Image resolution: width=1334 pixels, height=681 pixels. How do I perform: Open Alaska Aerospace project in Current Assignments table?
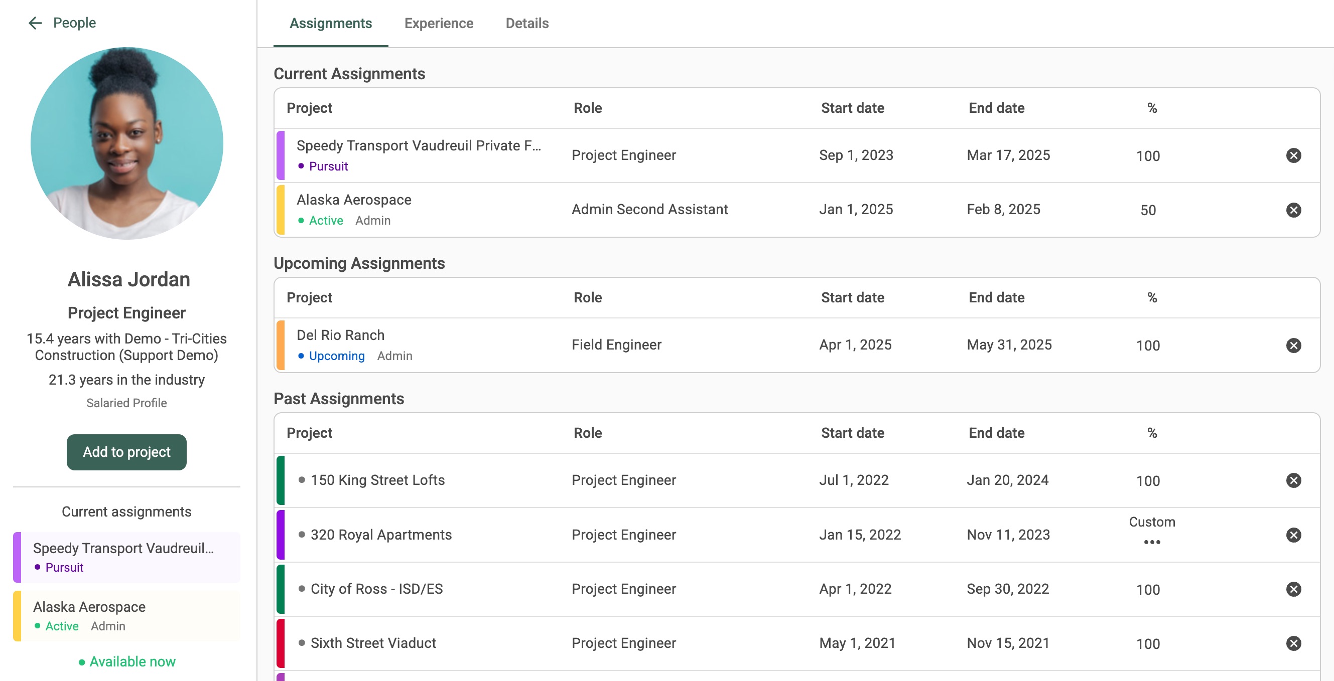354,200
